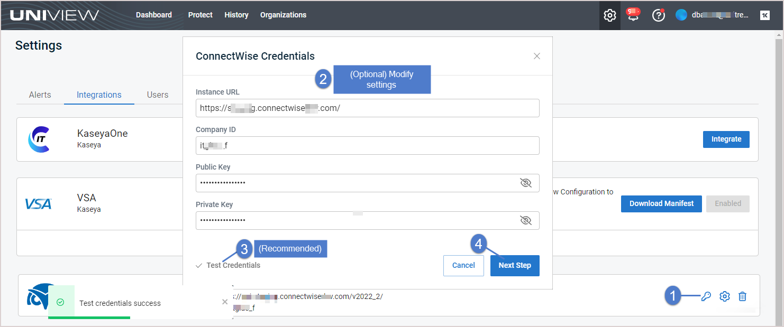Screen dimensions: 784x327
Task: Click the key credentials icon for ConnectWise
Action: (x=706, y=296)
